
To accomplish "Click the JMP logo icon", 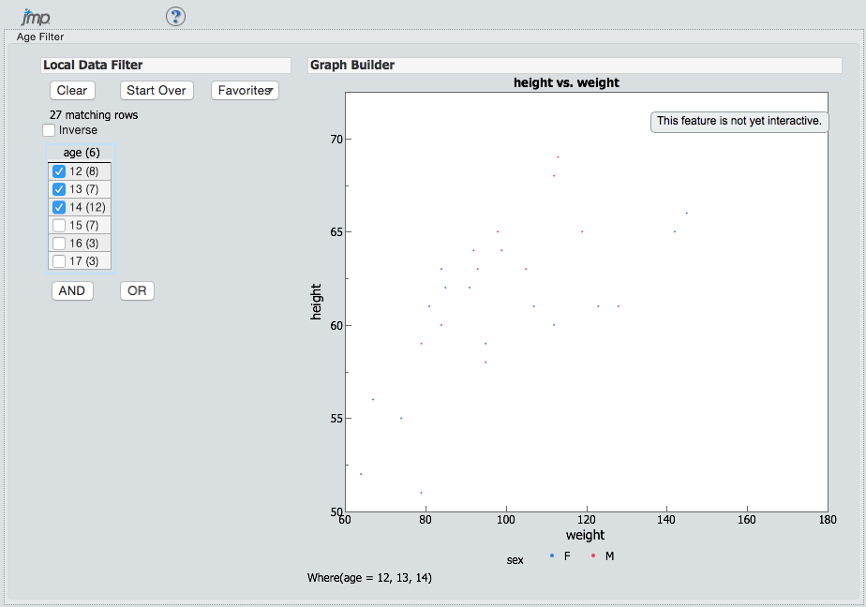I will coord(36,17).
